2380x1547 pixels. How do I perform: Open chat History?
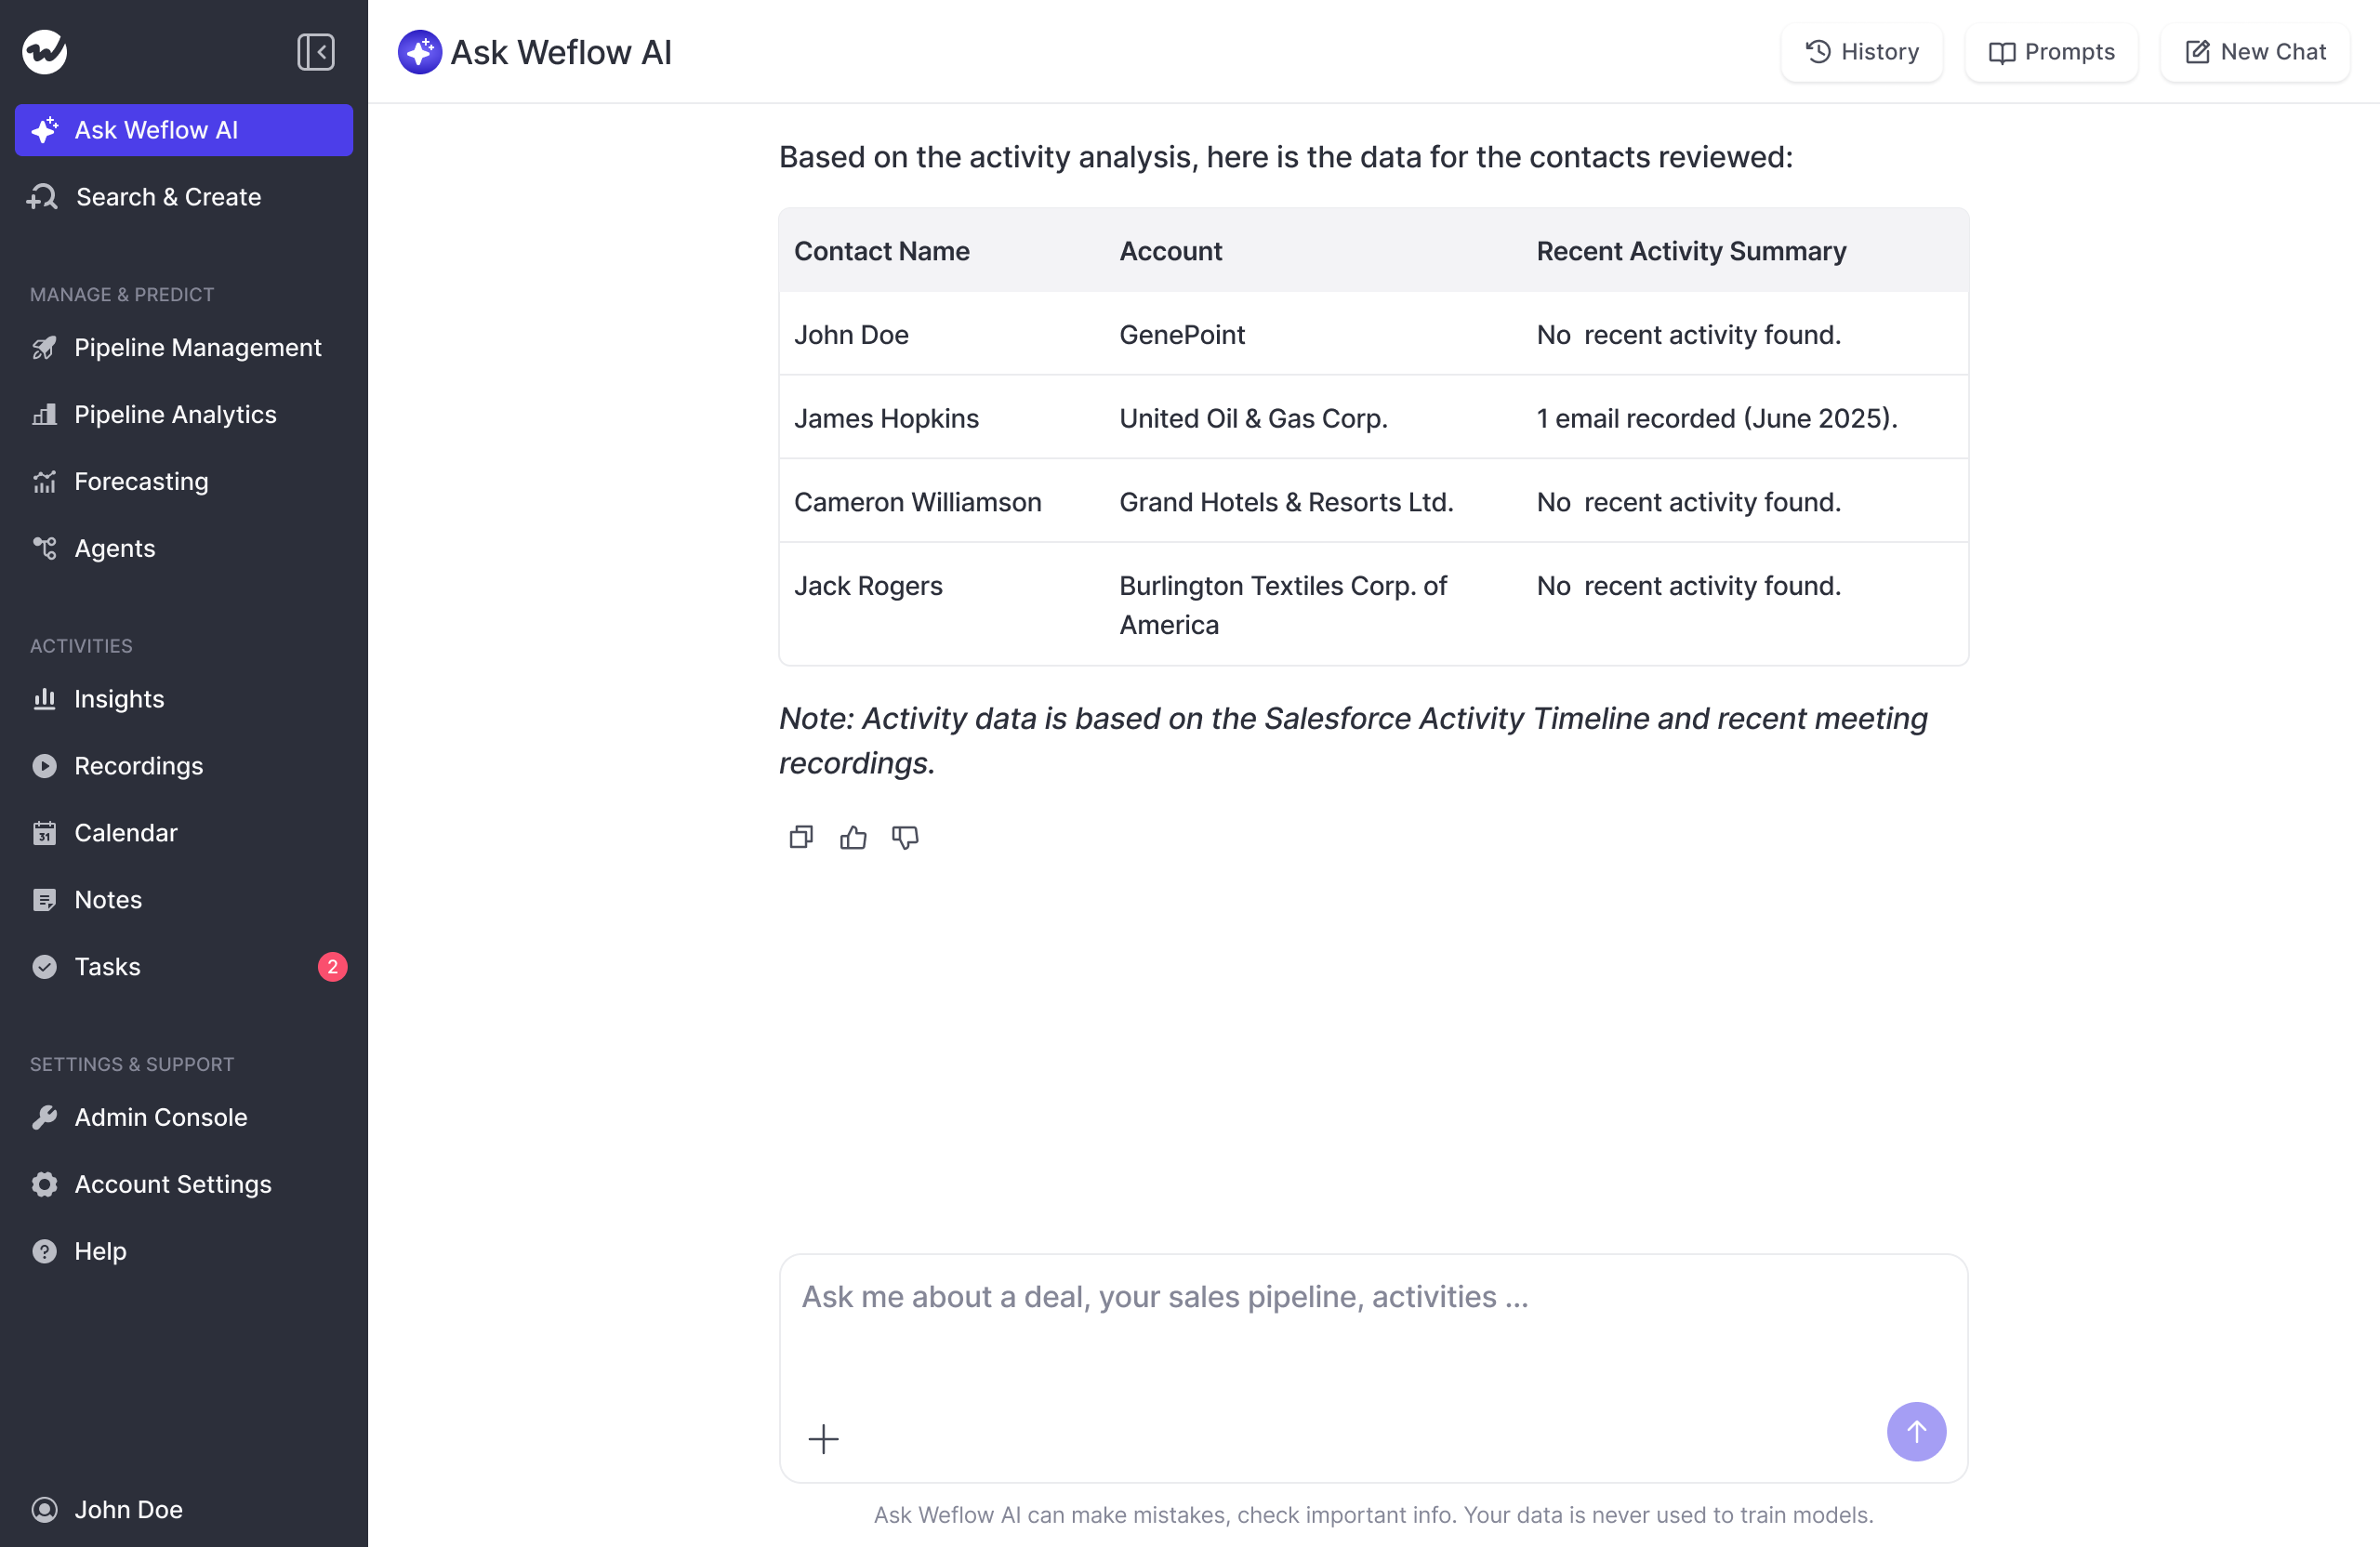tap(1862, 52)
